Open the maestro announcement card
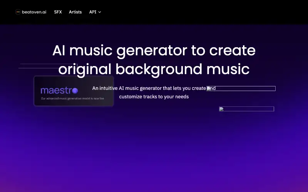This screenshot has width=308, height=192. [74, 91]
